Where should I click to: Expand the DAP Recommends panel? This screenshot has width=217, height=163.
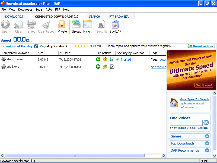(189, 150)
